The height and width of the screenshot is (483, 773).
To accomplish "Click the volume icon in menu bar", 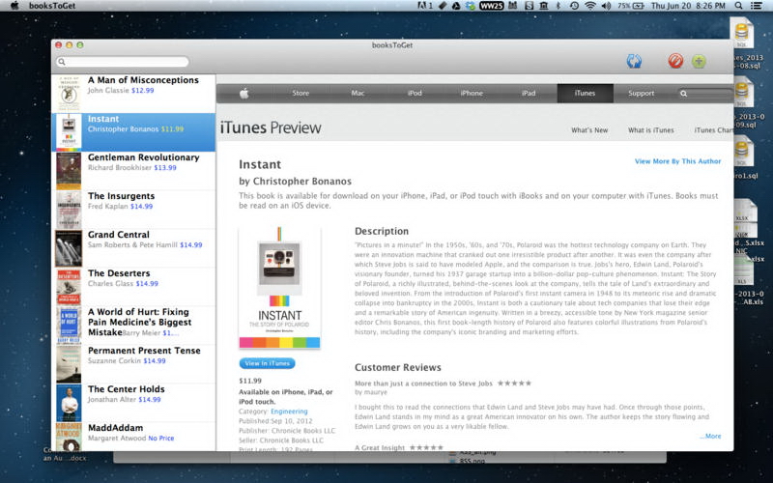I will click(x=606, y=6).
